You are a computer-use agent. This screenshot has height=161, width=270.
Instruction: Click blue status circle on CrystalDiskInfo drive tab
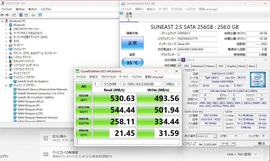point(121,13)
